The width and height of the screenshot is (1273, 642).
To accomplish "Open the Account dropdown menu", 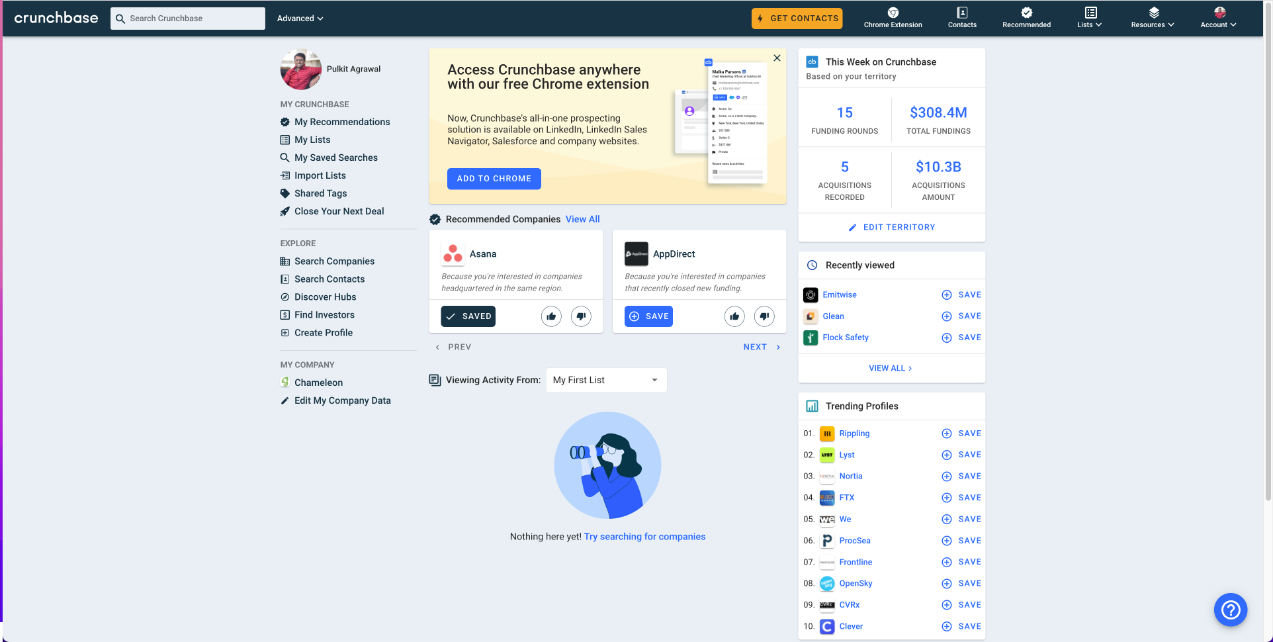I will click(x=1218, y=18).
